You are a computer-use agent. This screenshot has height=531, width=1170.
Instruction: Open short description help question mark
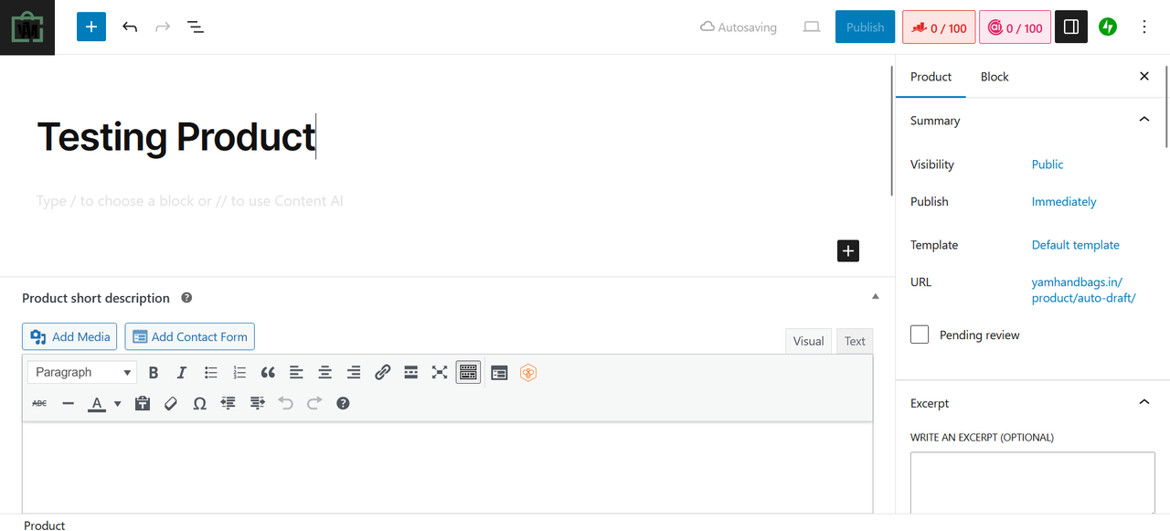pyautogui.click(x=186, y=298)
